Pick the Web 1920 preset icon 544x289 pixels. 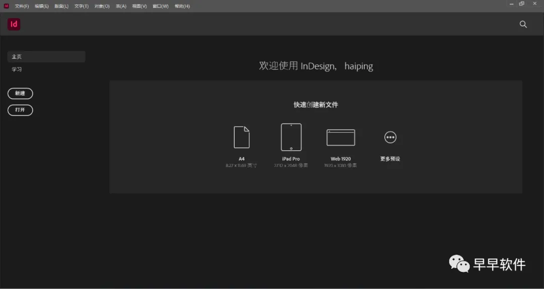click(x=341, y=137)
